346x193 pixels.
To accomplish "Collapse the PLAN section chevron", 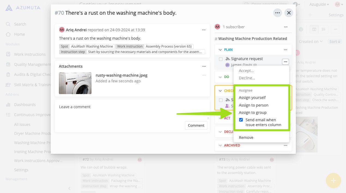I will click(x=220, y=50).
